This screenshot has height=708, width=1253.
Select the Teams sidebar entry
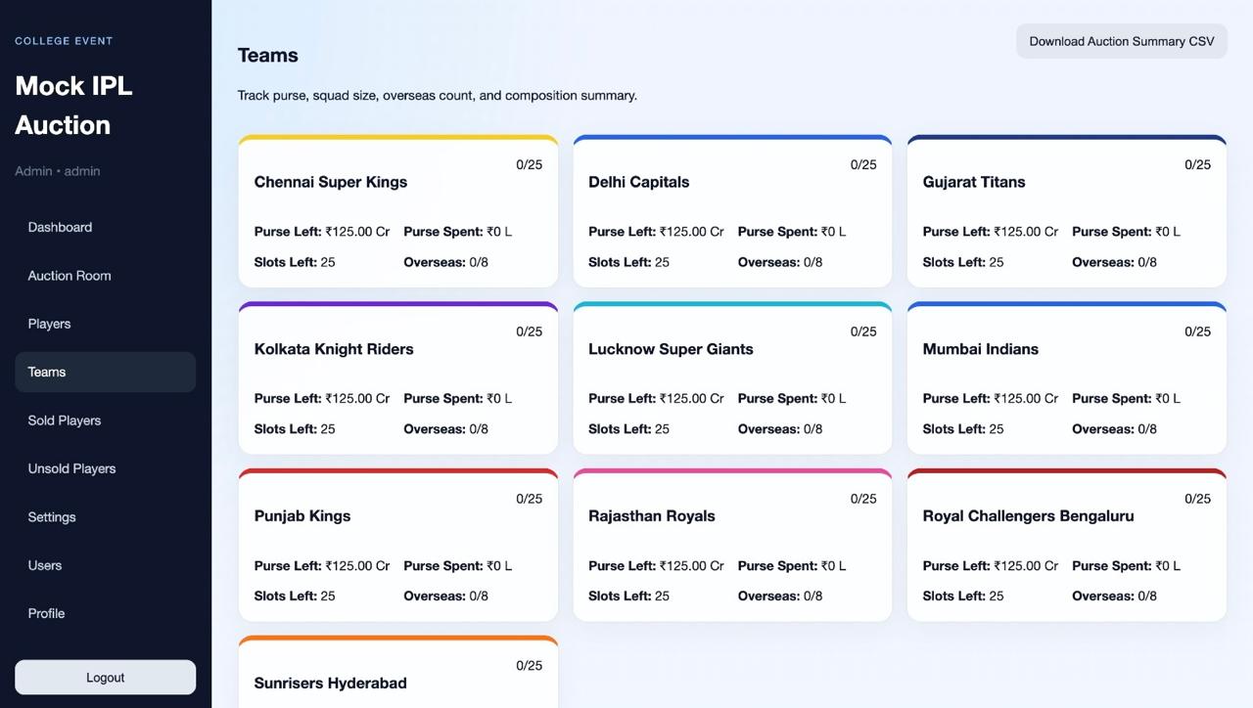tap(47, 372)
